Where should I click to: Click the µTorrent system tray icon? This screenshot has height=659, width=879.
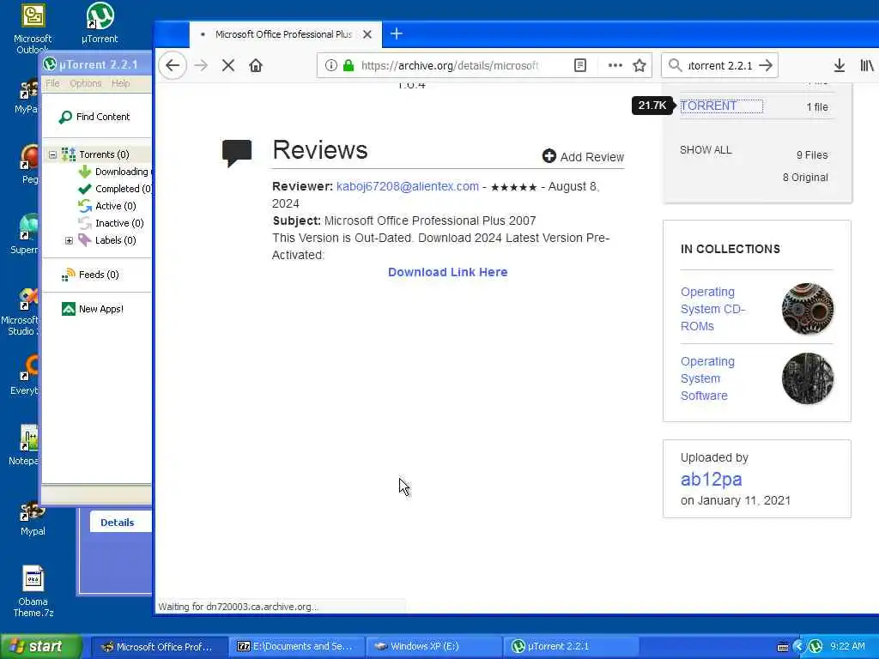(815, 647)
